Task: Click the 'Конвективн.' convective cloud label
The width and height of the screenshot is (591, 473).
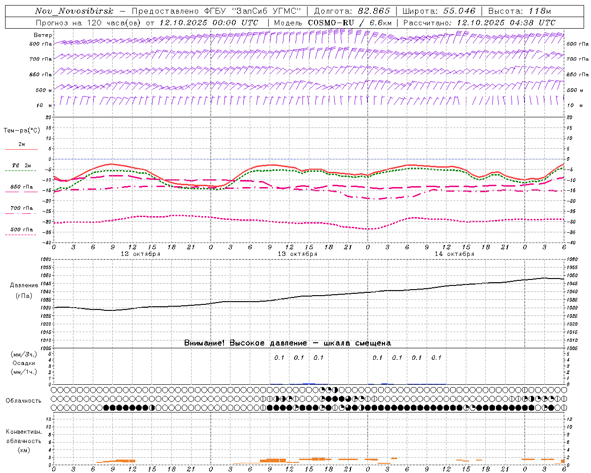Action: point(24,432)
